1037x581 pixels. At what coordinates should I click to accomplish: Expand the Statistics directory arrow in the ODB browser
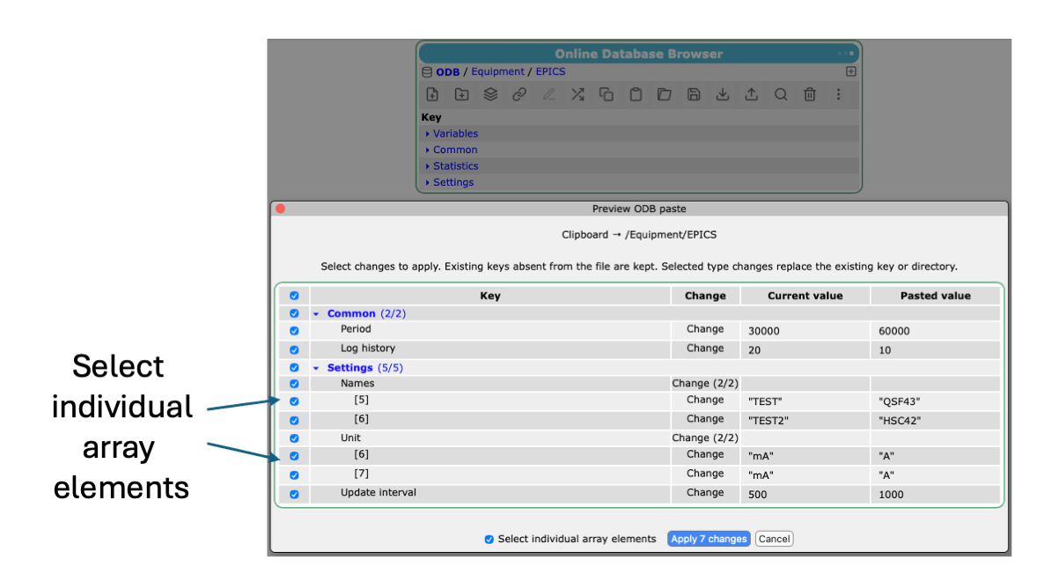coord(427,166)
